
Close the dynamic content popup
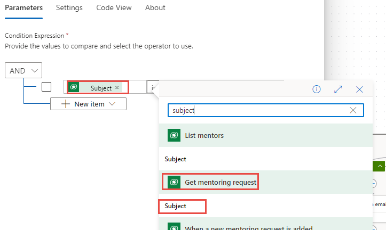[x=359, y=89]
